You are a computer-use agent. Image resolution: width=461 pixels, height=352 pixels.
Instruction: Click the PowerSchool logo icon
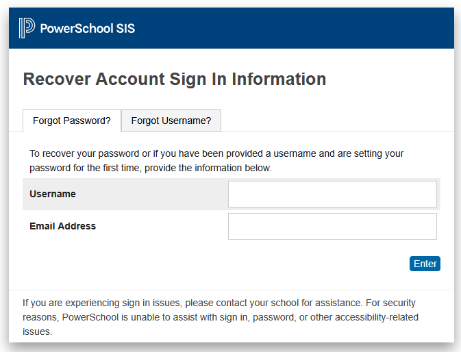click(27, 28)
